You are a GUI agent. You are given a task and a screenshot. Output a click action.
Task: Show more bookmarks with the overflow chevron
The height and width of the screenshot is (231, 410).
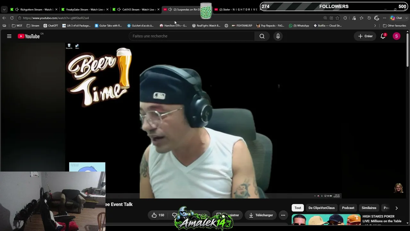[375, 26]
